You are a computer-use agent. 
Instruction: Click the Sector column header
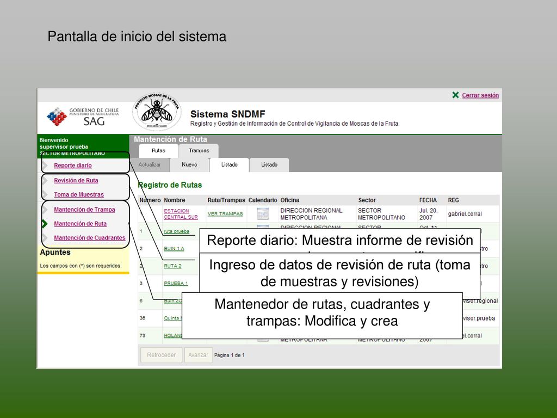pyautogui.click(x=367, y=200)
